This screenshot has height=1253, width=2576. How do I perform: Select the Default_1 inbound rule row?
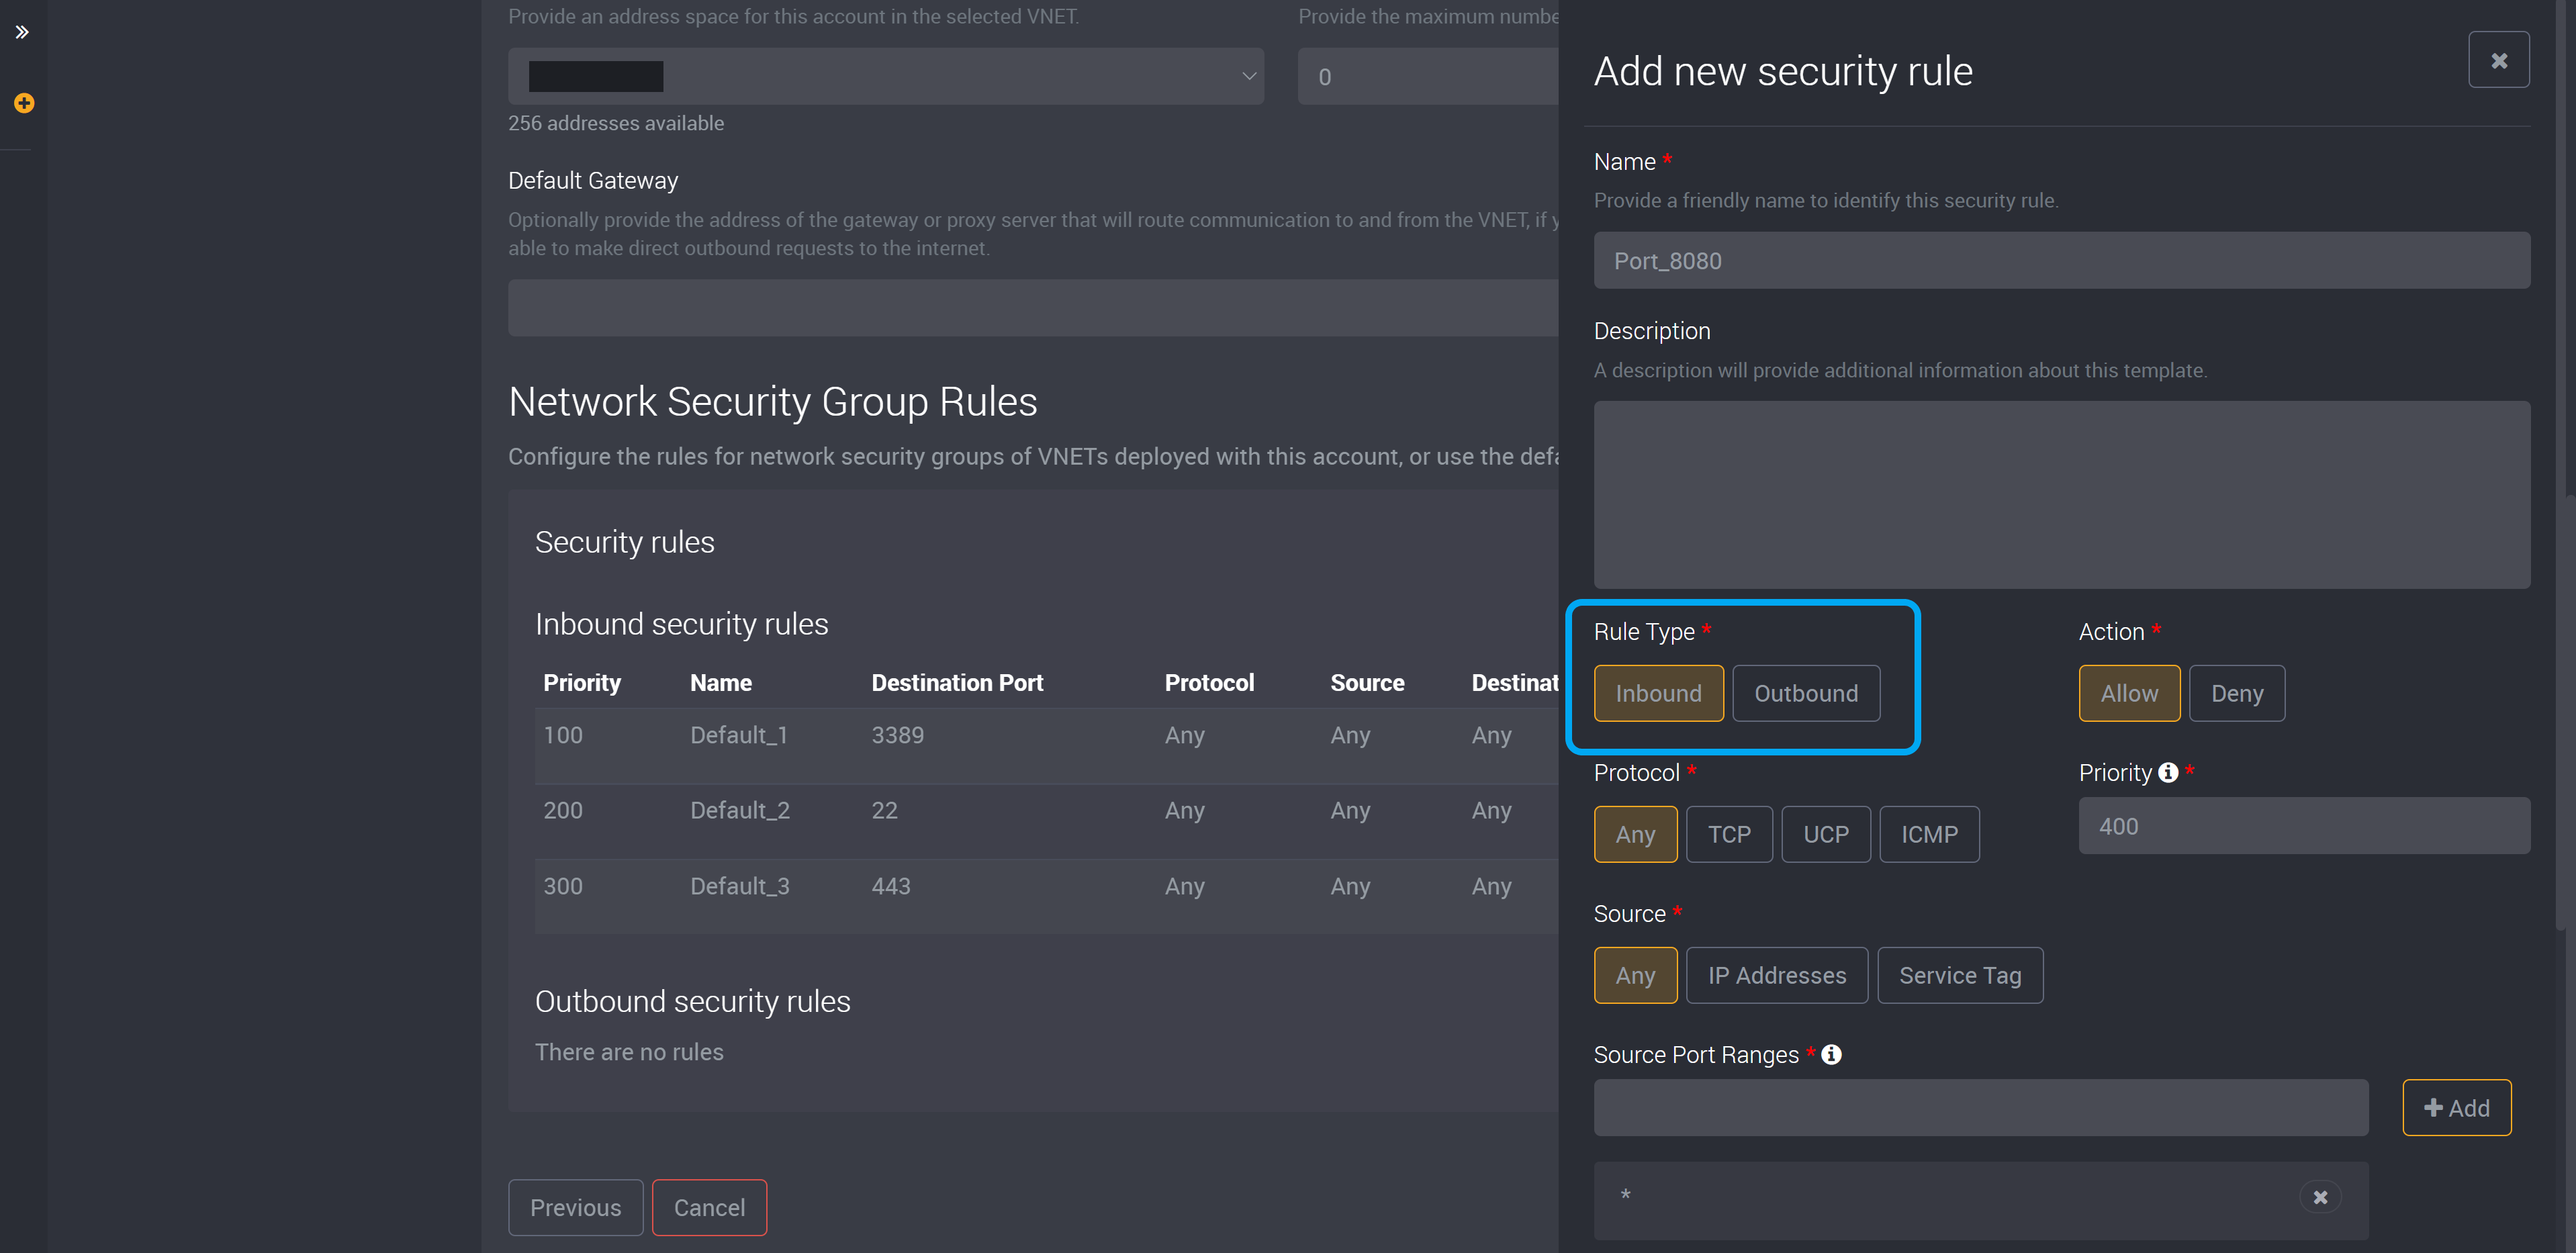pos(1046,746)
